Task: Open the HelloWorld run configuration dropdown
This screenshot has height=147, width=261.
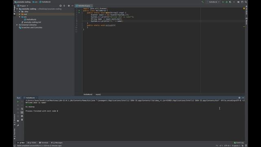Action: (214, 2)
